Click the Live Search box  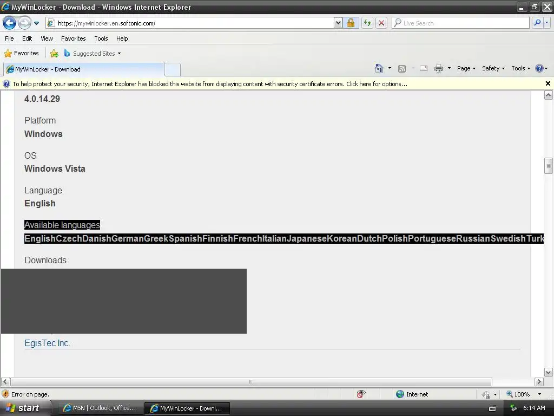coord(460,23)
